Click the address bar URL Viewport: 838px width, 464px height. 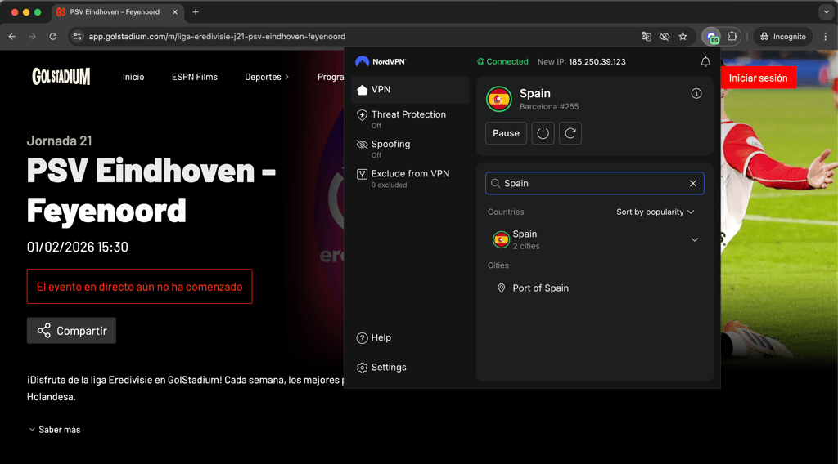(217, 36)
